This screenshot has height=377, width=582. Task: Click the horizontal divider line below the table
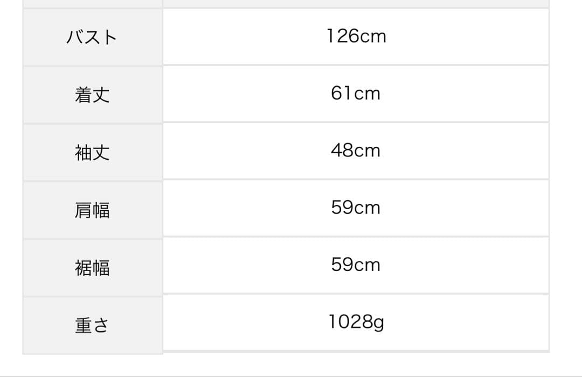point(291,376)
